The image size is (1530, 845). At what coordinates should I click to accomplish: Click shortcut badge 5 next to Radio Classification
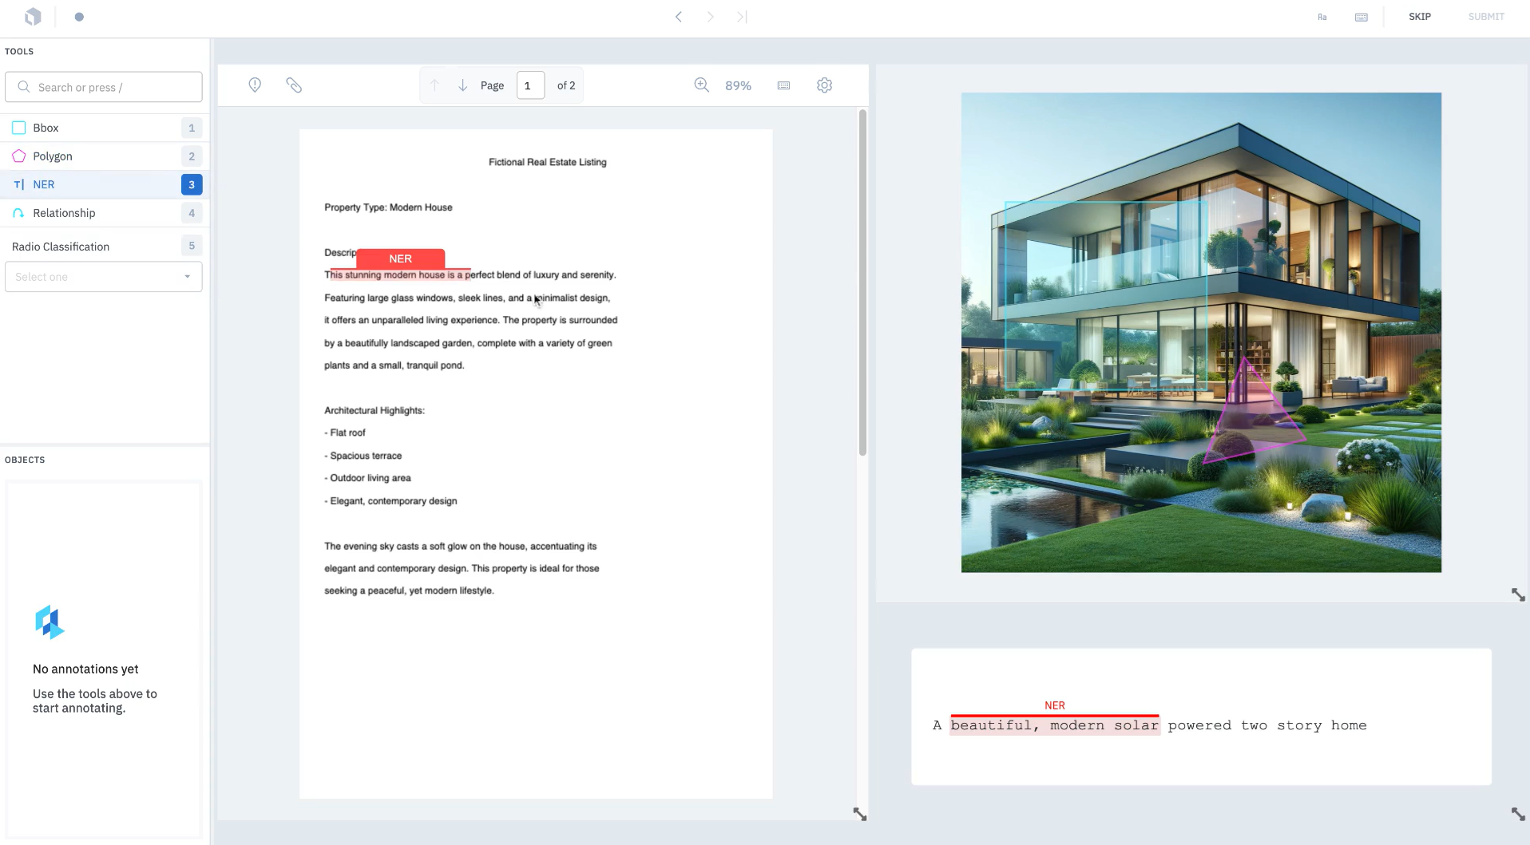192,246
